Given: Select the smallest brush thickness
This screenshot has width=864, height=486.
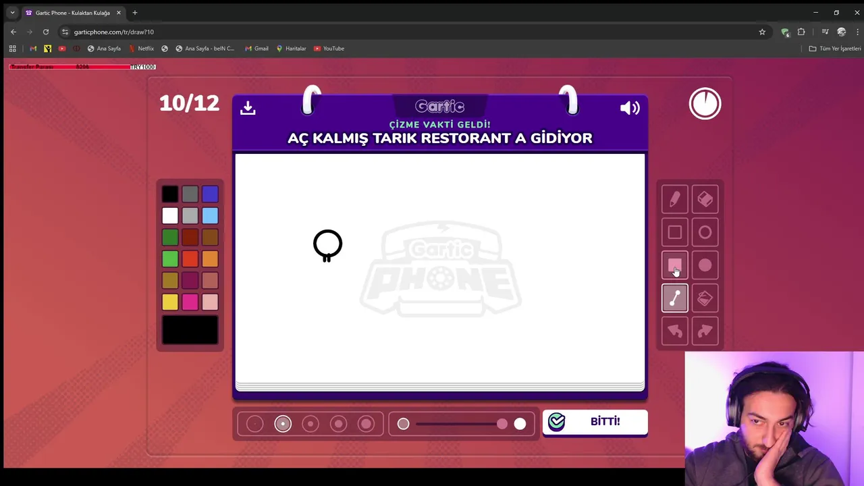Looking at the screenshot, I should point(254,424).
